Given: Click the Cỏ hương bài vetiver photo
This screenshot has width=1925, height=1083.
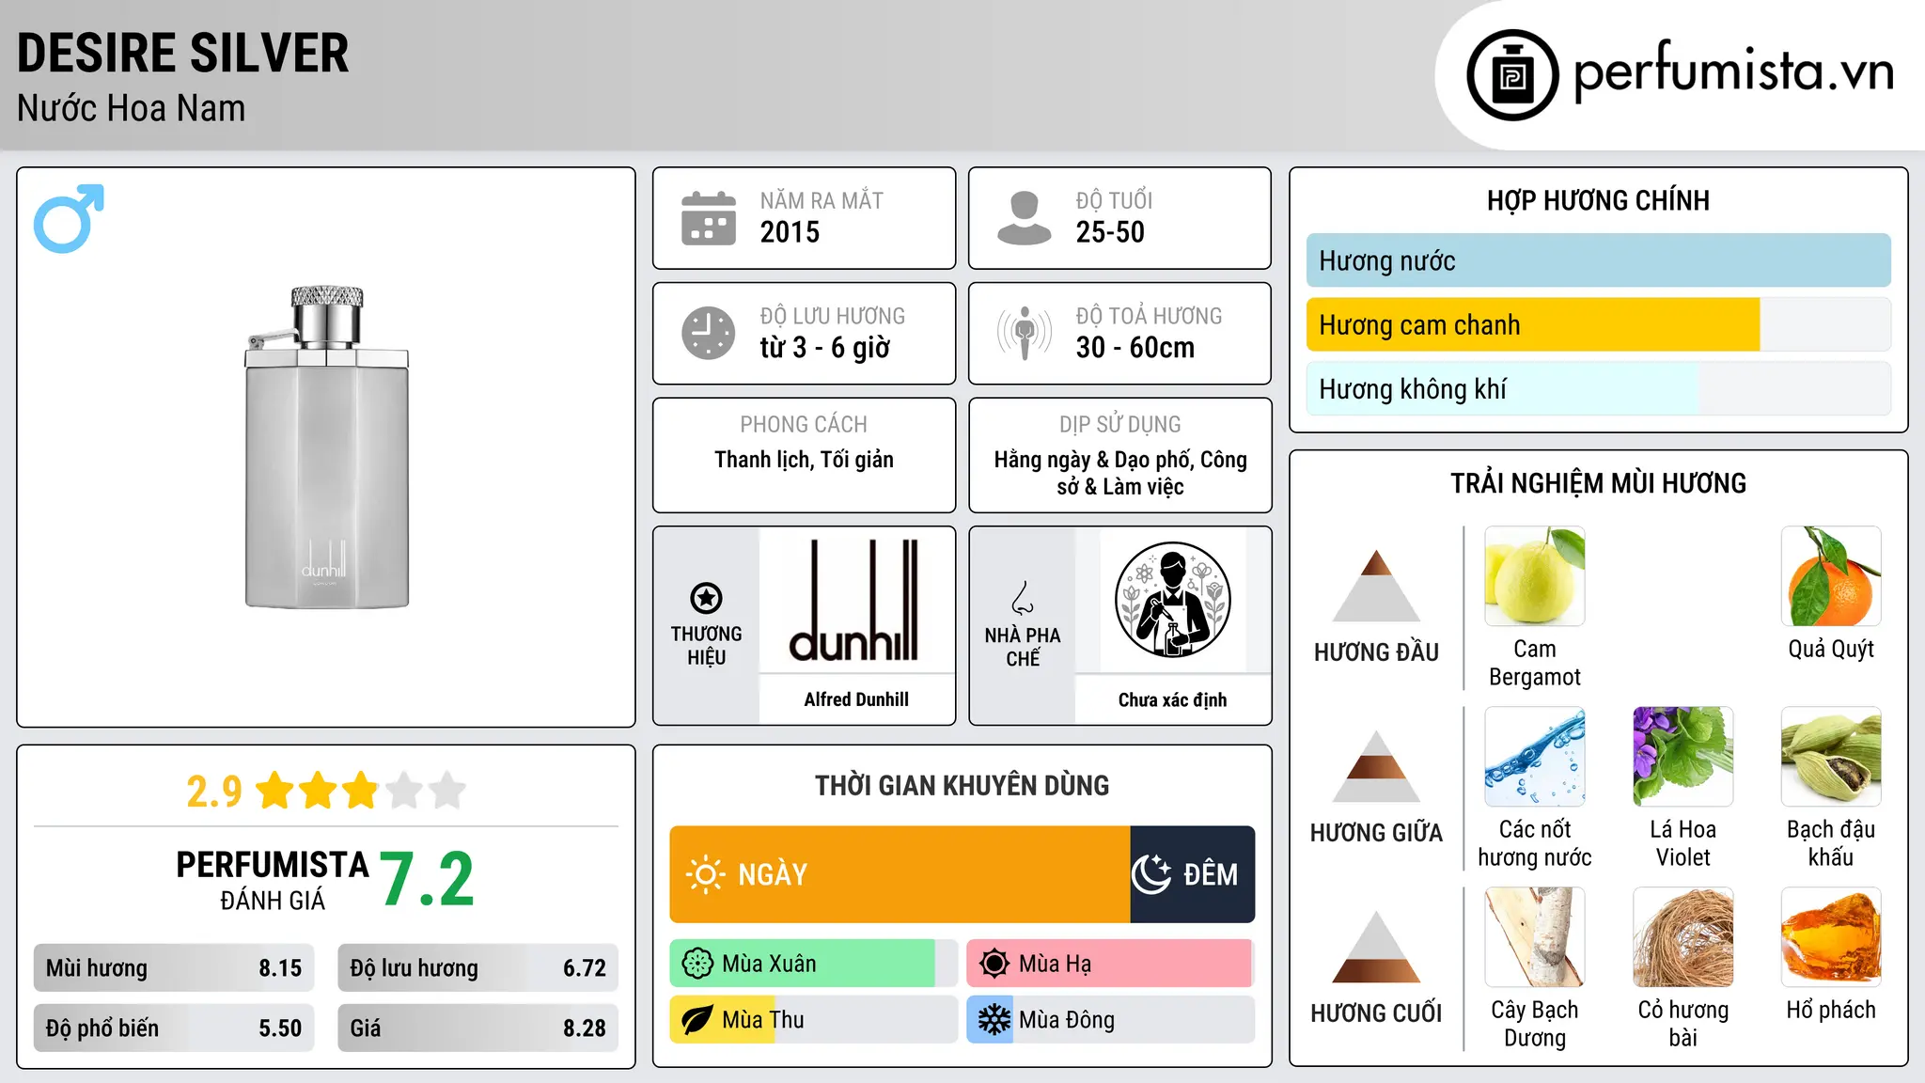Looking at the screenshot, I should 1683,937.
